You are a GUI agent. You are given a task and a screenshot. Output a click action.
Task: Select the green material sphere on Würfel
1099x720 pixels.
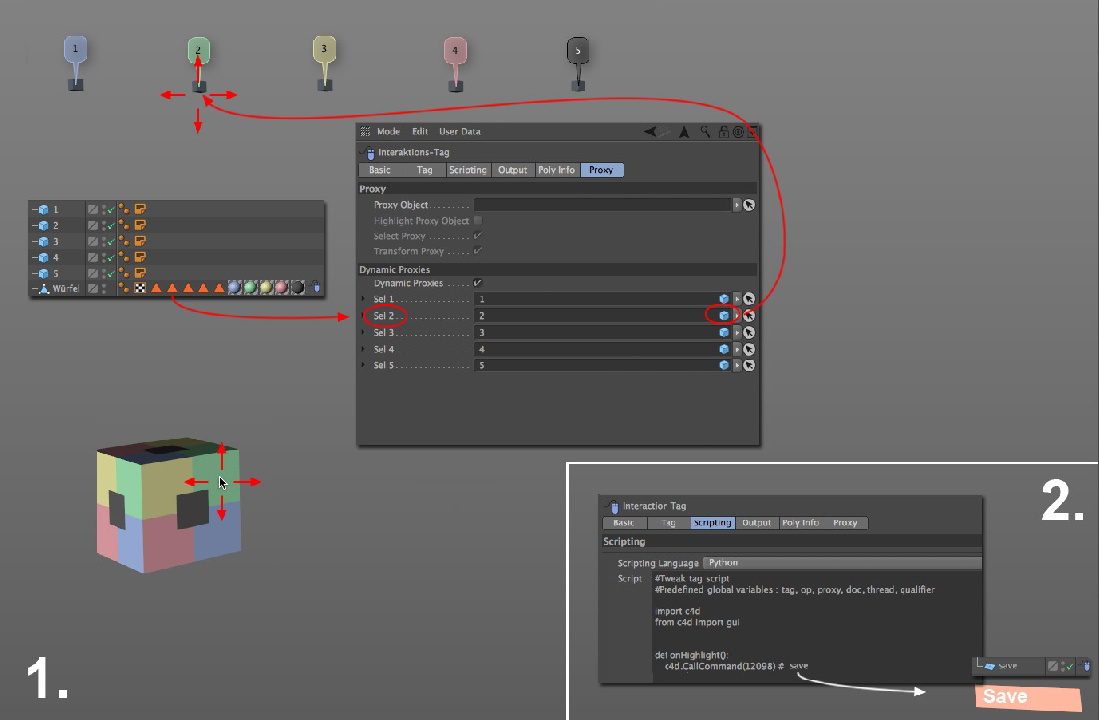[x=251, y=288]
